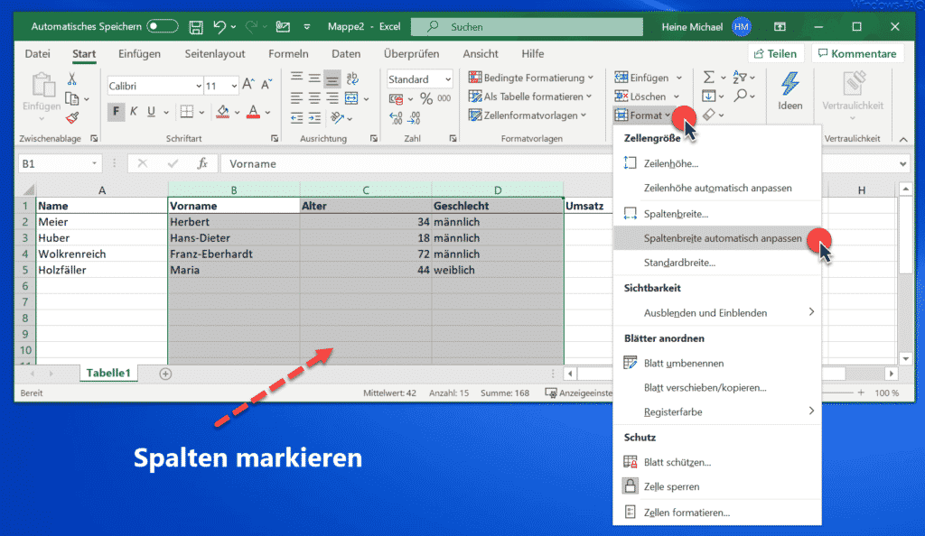
Task: Click the Suchen search box
Action: (x=527, y=26)
